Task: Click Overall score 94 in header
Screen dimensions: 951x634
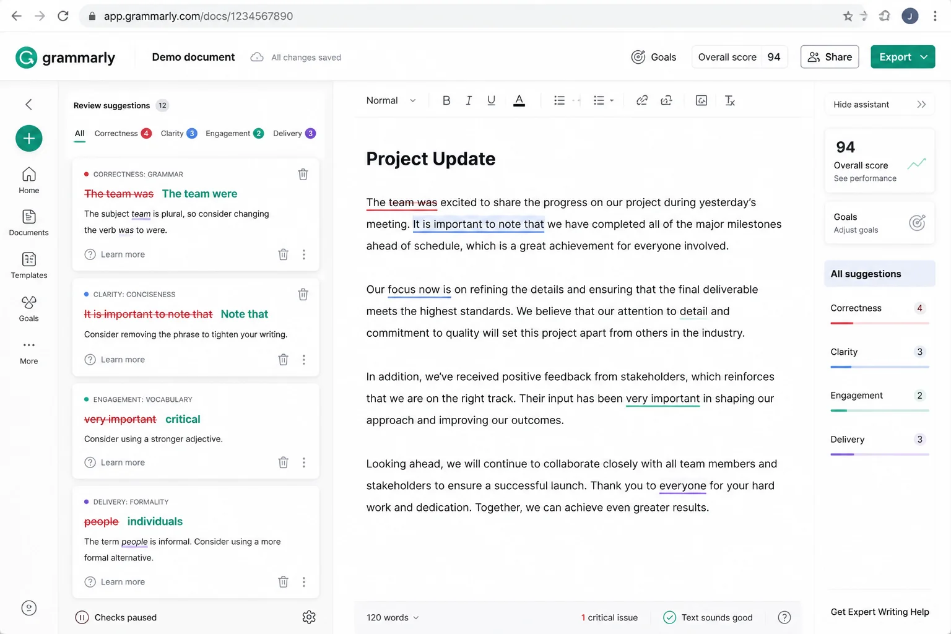Action: (739, 57)
